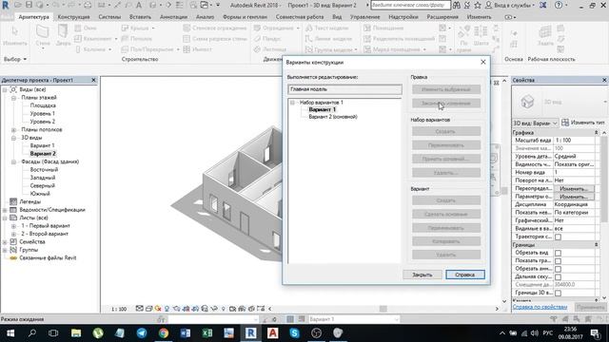Click the Задать work plane tool
609x342 pixels.
point(545,36)
